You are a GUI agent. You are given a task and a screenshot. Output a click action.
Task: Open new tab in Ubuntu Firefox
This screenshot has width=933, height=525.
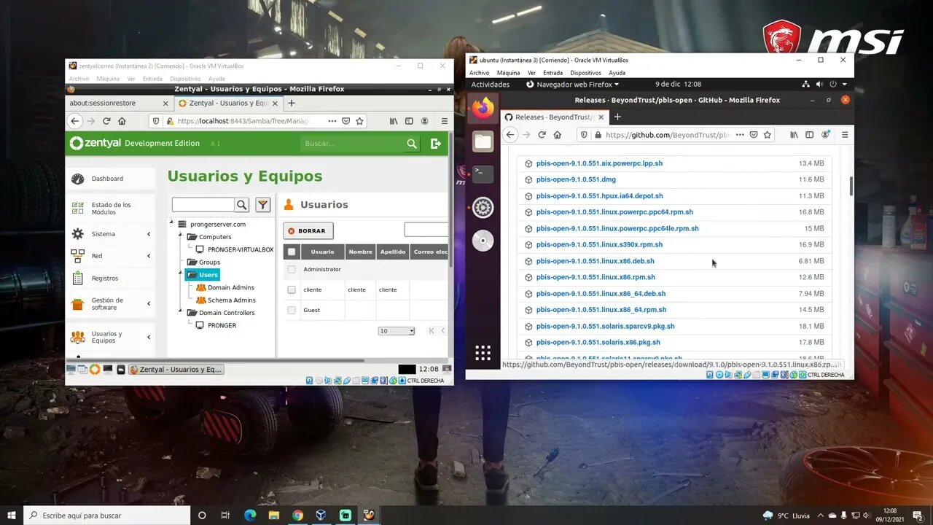617,117
